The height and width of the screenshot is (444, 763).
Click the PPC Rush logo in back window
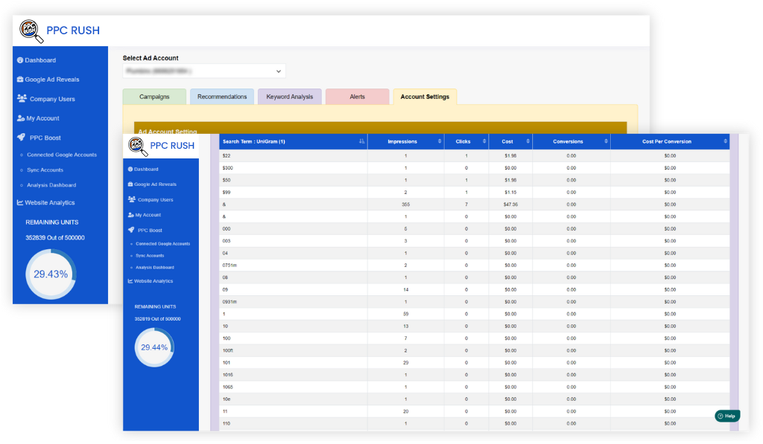point(31,31)
